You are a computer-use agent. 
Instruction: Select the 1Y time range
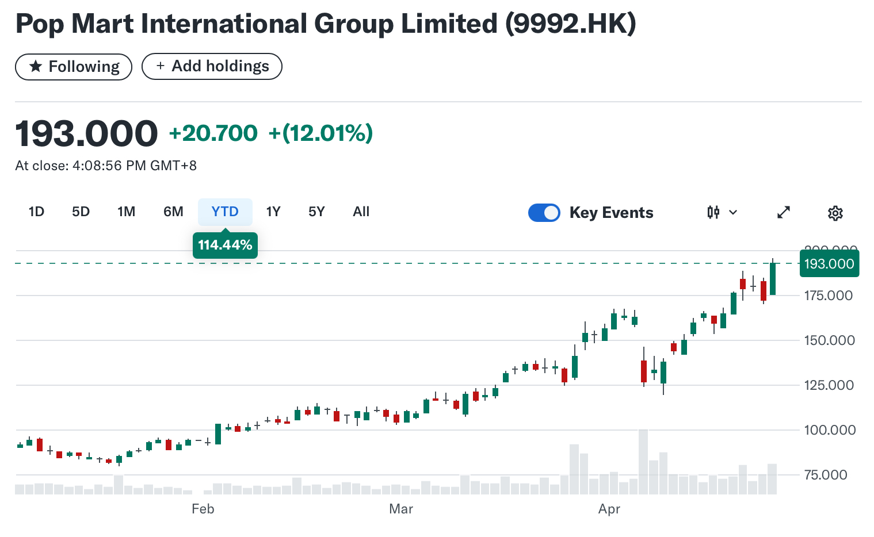(273, 212)
